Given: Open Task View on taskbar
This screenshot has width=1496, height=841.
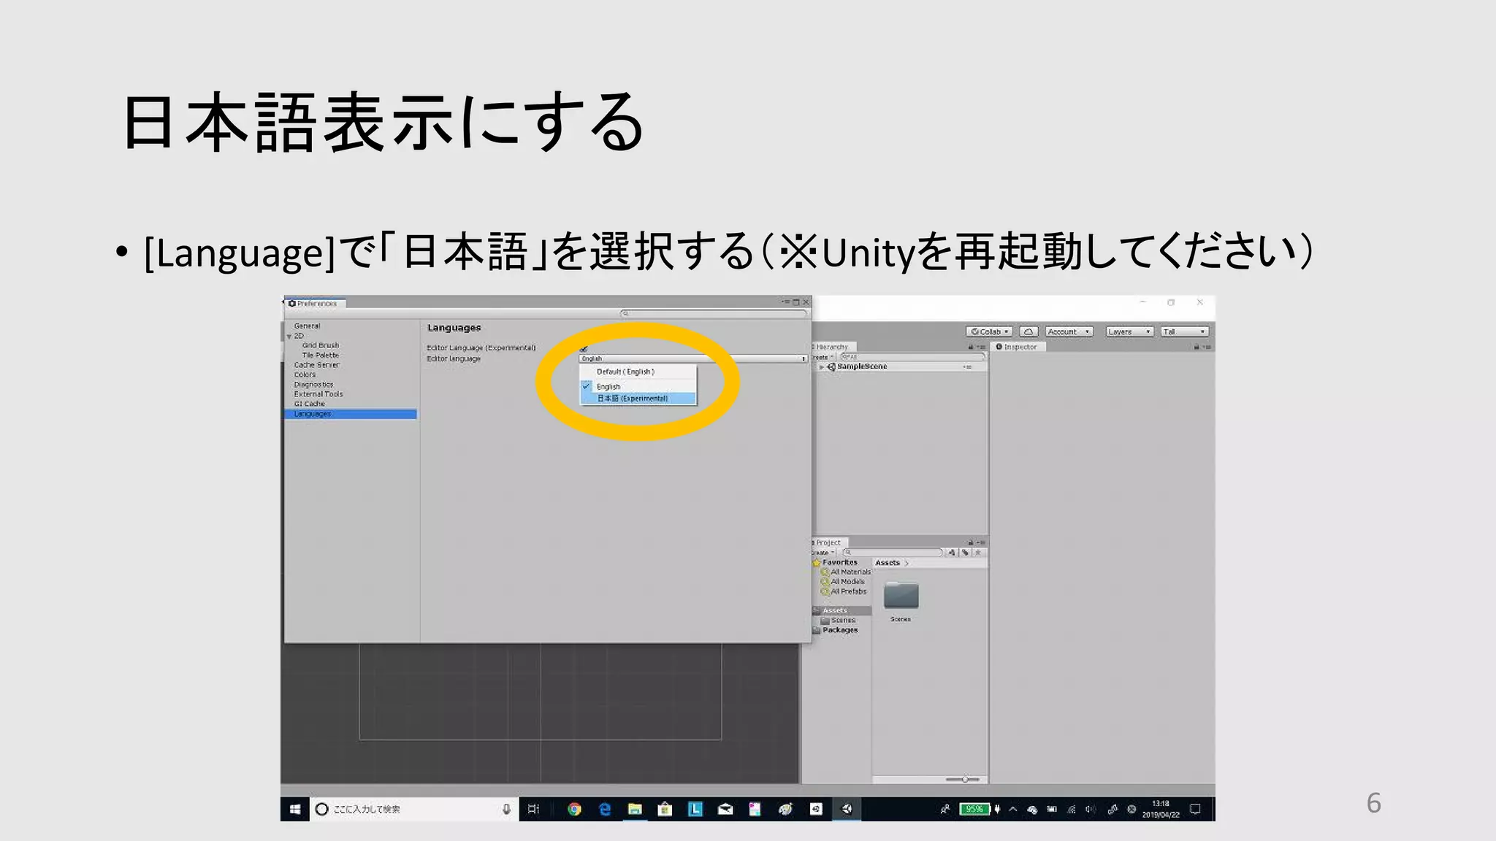Looking at the screenshot, I should click(533, 809).
